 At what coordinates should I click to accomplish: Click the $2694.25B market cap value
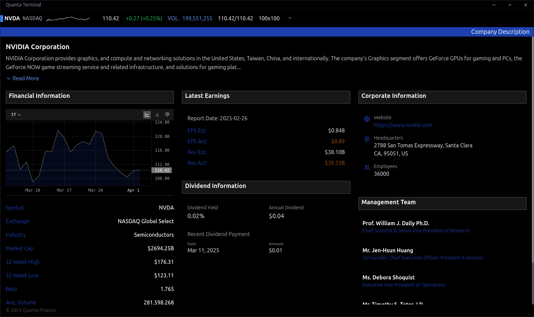click(x=161, y=248)
